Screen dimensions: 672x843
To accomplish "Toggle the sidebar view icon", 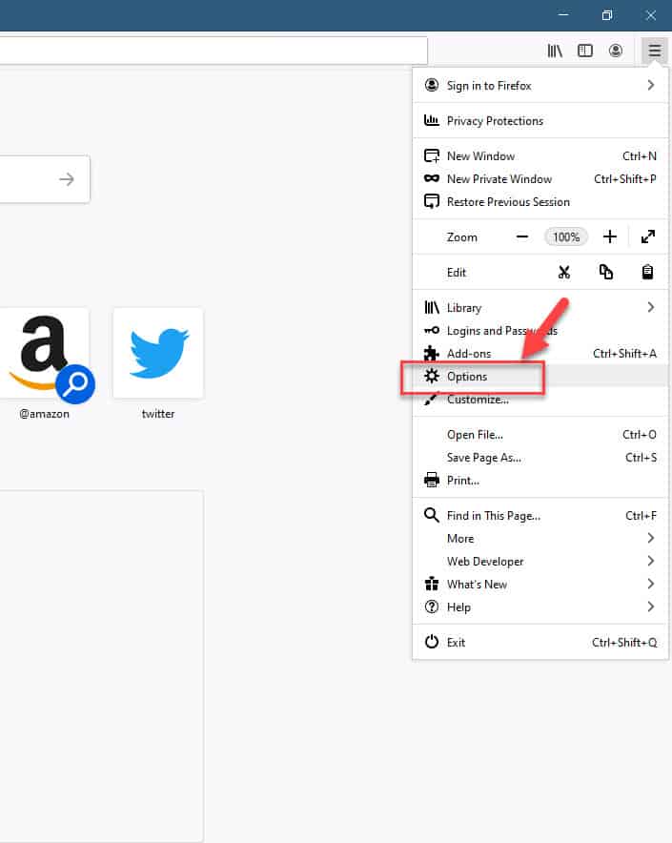I will (585, 51).
